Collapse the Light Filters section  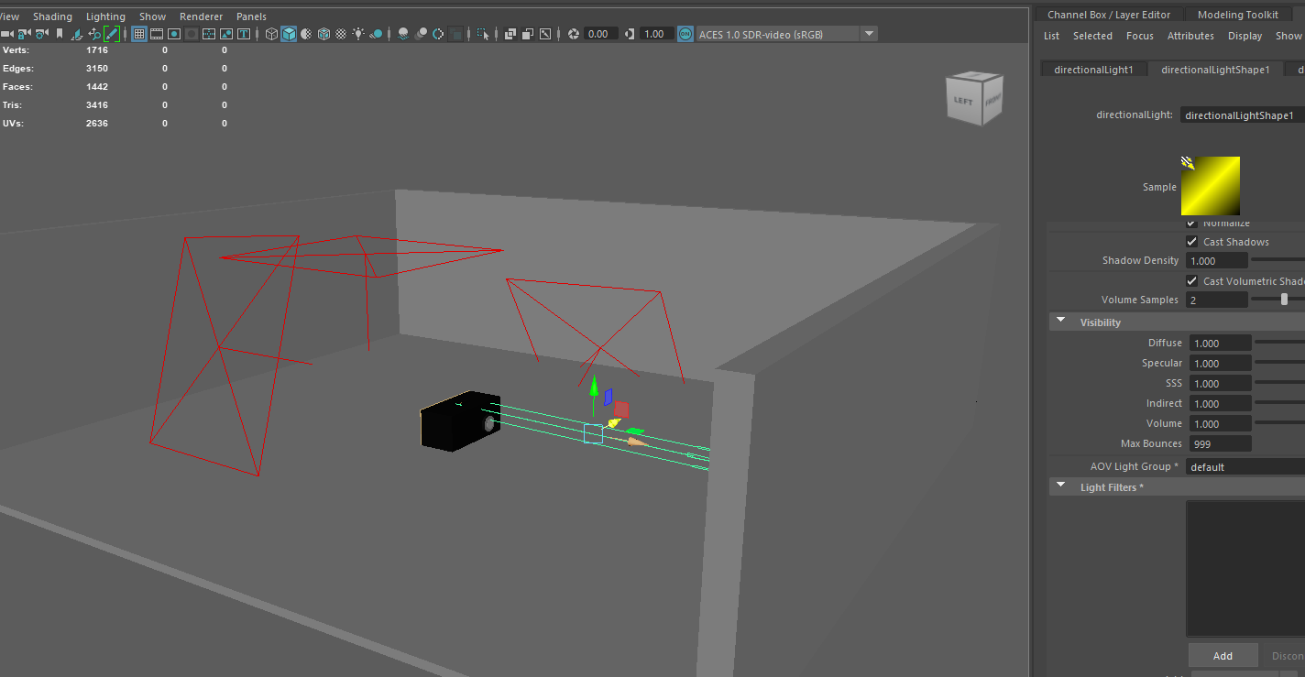pos(1061,486)
